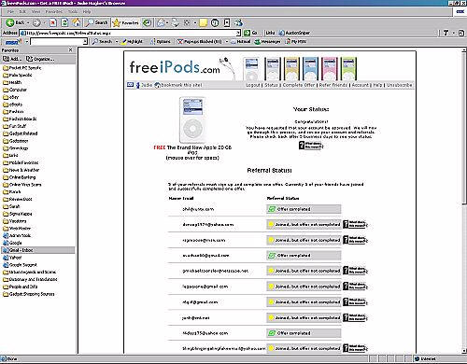The width and height of the screenshot is (467, 364).
Task: Click Popups Blocked button
Action: pyautogui.click(x=199, y=41)
